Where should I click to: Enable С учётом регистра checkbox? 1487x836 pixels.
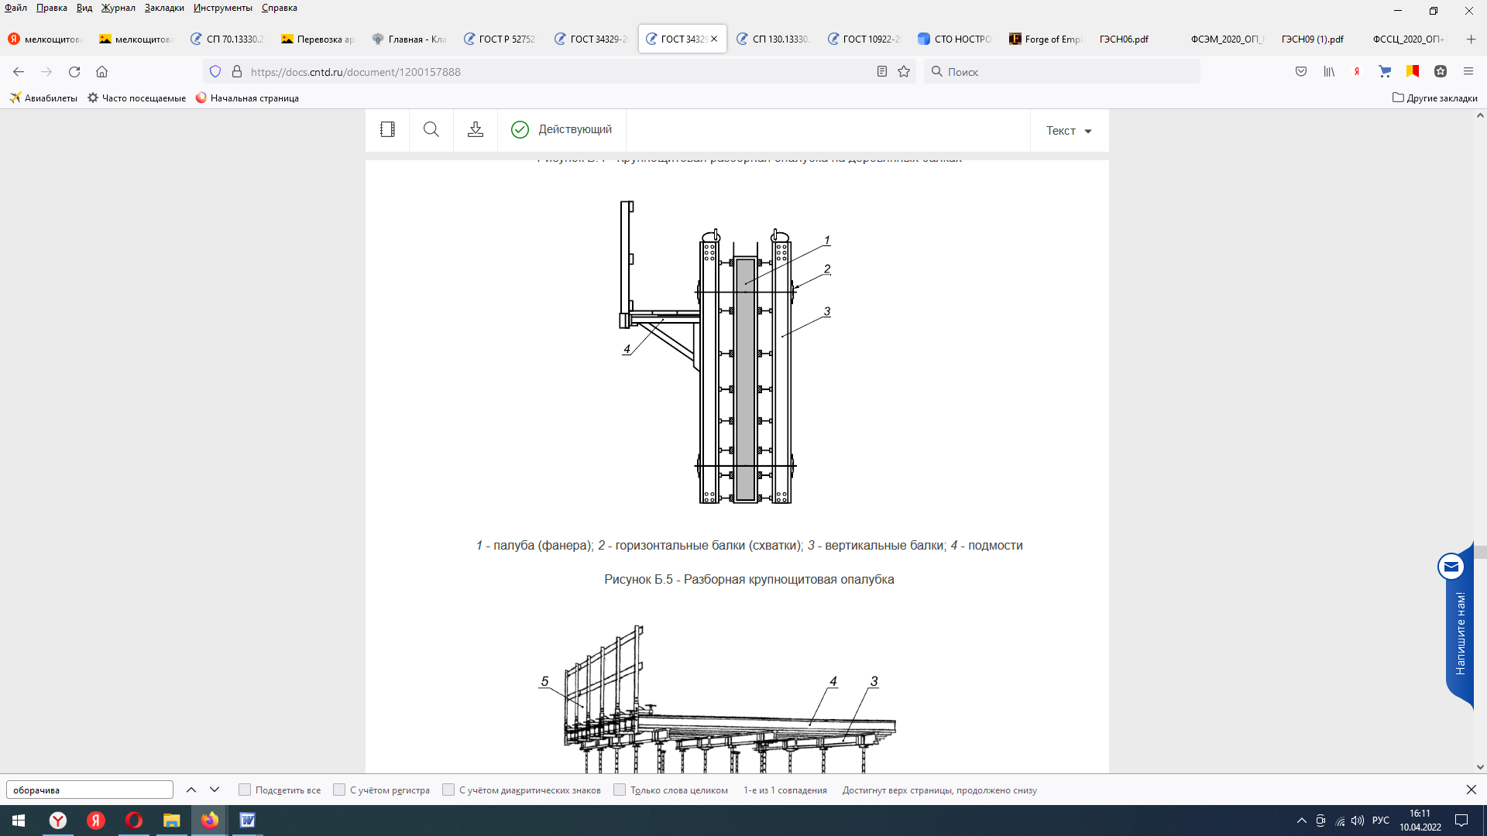[339, 790]
